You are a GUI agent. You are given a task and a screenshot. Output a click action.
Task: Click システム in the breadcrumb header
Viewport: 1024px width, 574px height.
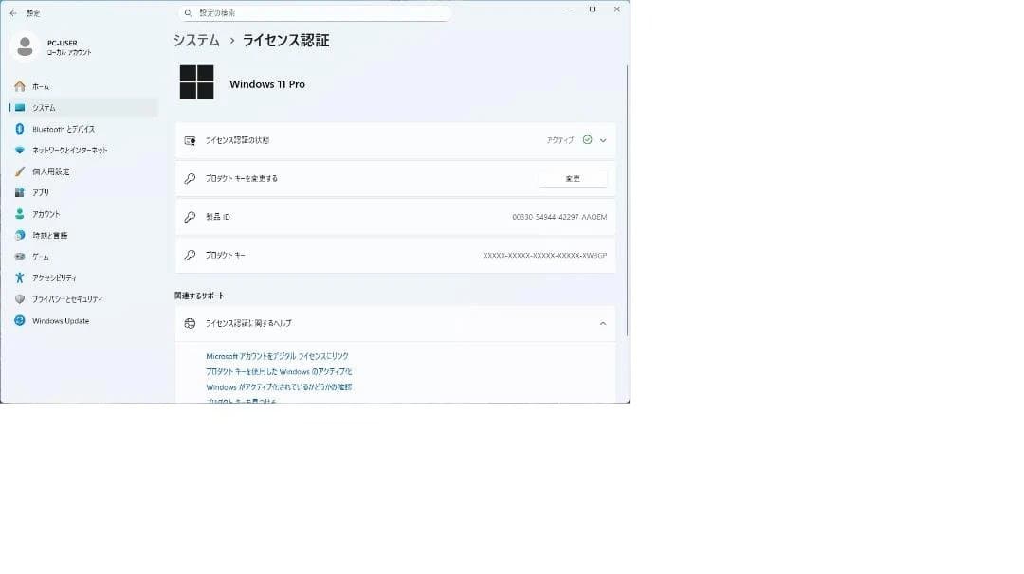point(196,41)
